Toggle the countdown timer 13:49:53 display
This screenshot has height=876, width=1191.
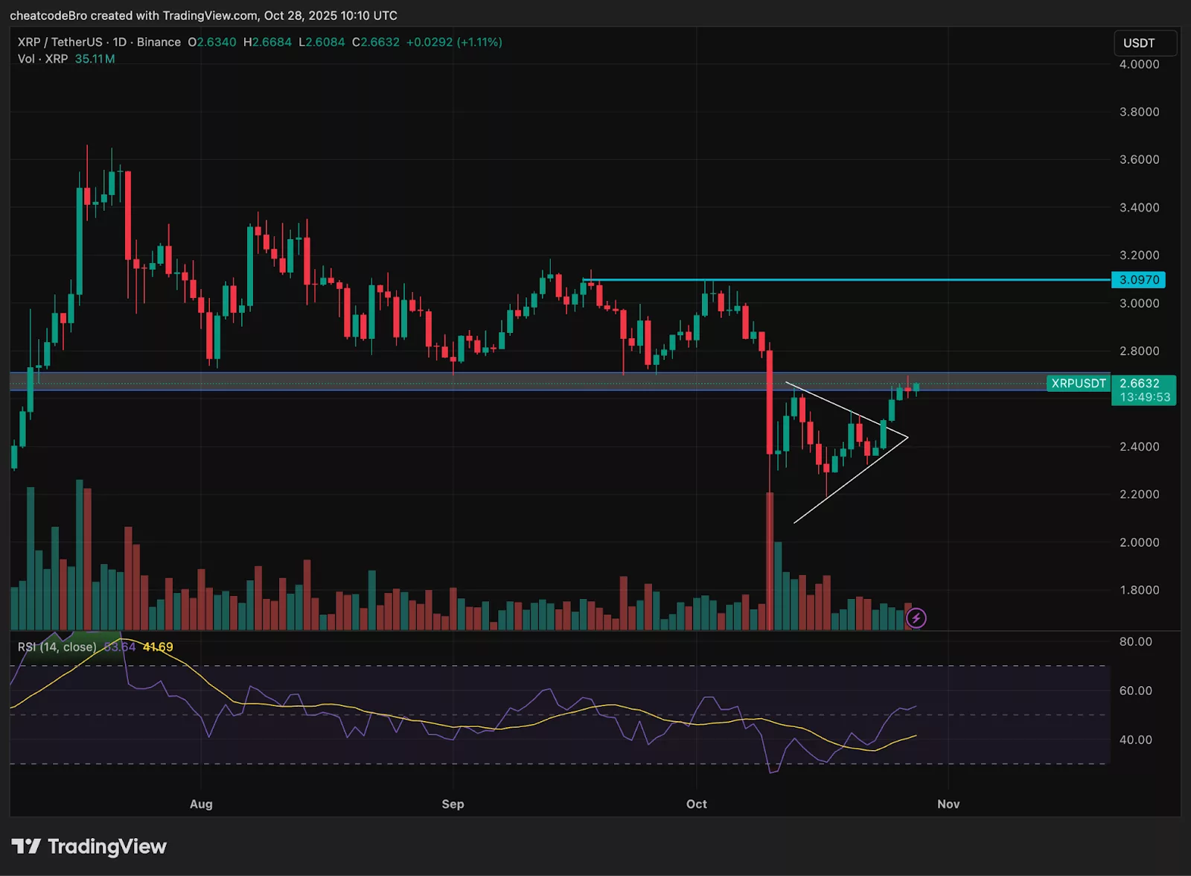[x=1144, y=396]
